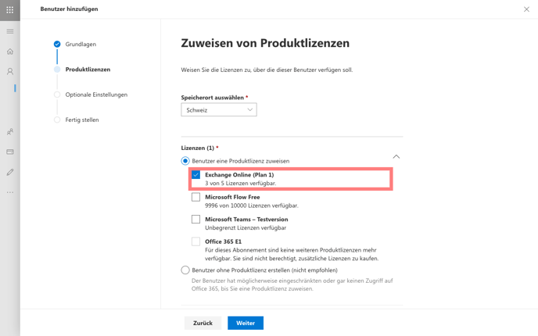The height and width of the screenshot is (336, 538).
Task: Open the Speicherort dropdown showing Schweiz
Action: [x=219, y=109]
